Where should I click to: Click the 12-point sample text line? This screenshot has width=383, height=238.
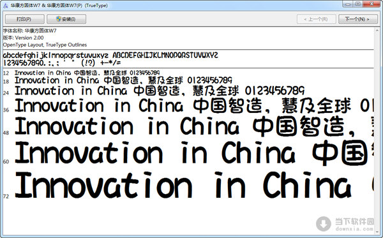(x=87, y=73)
